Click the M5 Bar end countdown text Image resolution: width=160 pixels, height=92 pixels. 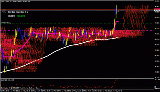point(18,12)
